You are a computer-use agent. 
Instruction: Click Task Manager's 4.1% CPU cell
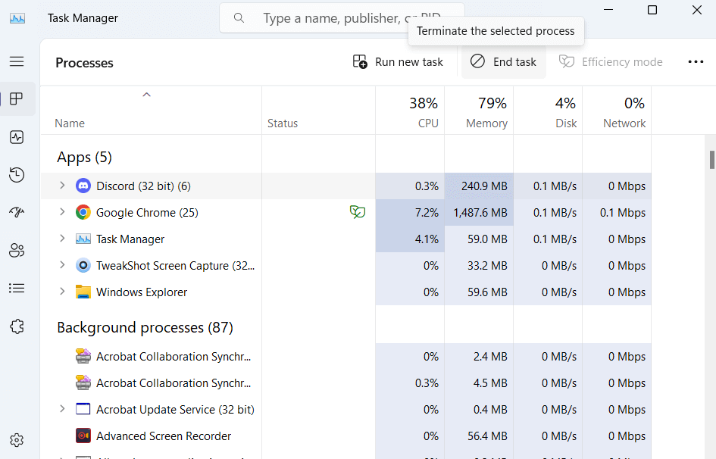pos(410,239)
